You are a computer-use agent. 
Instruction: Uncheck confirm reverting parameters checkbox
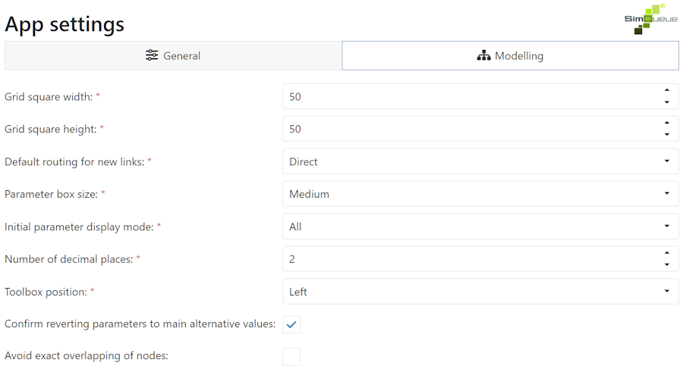291,324
